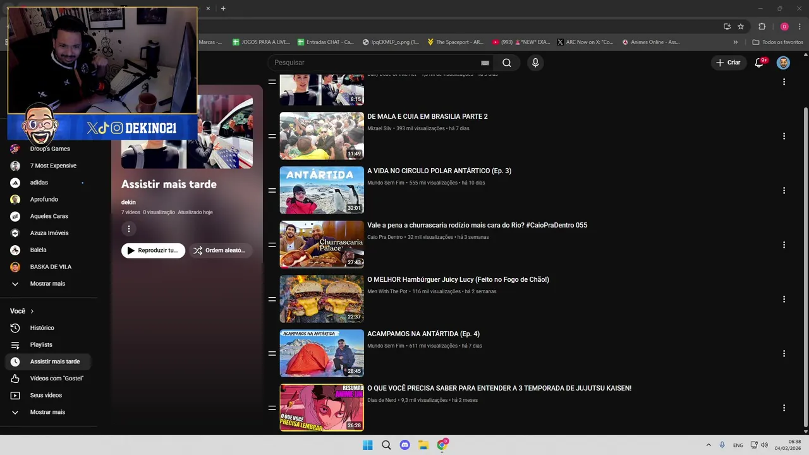Open options for churrascaria rodízio video
809x455 pixels.
coord(784,245)
